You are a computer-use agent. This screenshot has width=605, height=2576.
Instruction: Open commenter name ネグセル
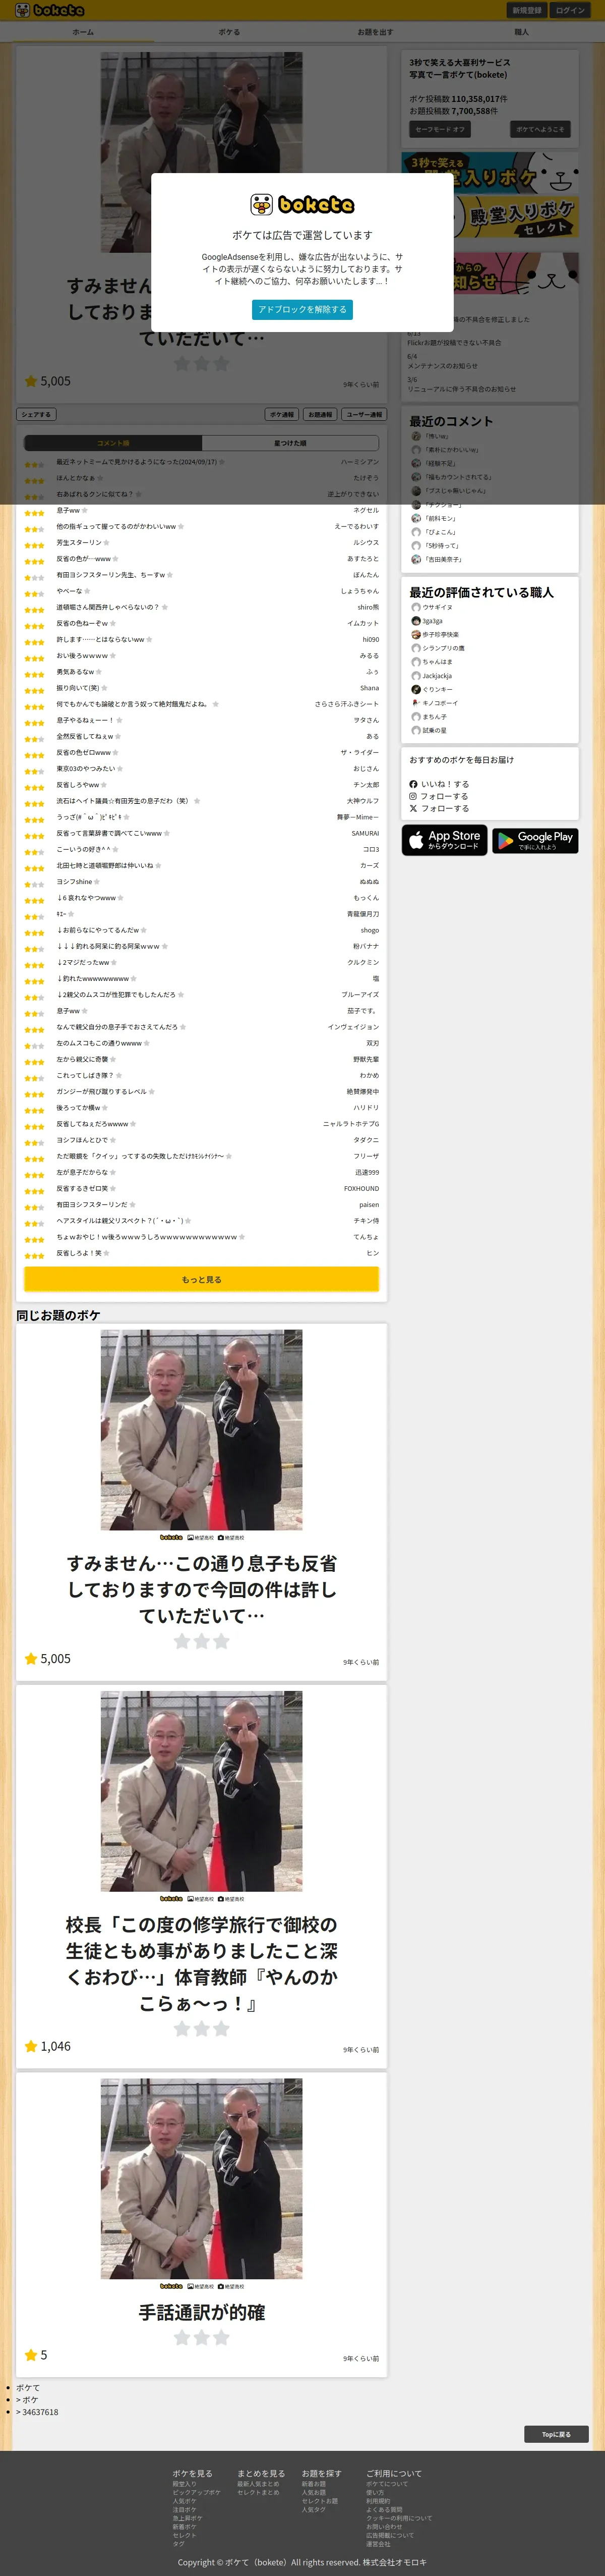pyautogui.click(x=366, y=510)
